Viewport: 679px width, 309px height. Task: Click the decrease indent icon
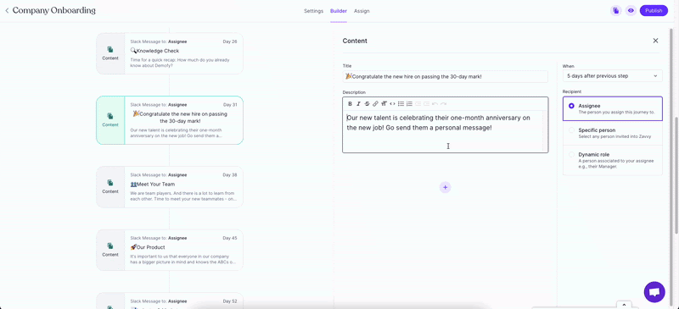pos(418,104)
